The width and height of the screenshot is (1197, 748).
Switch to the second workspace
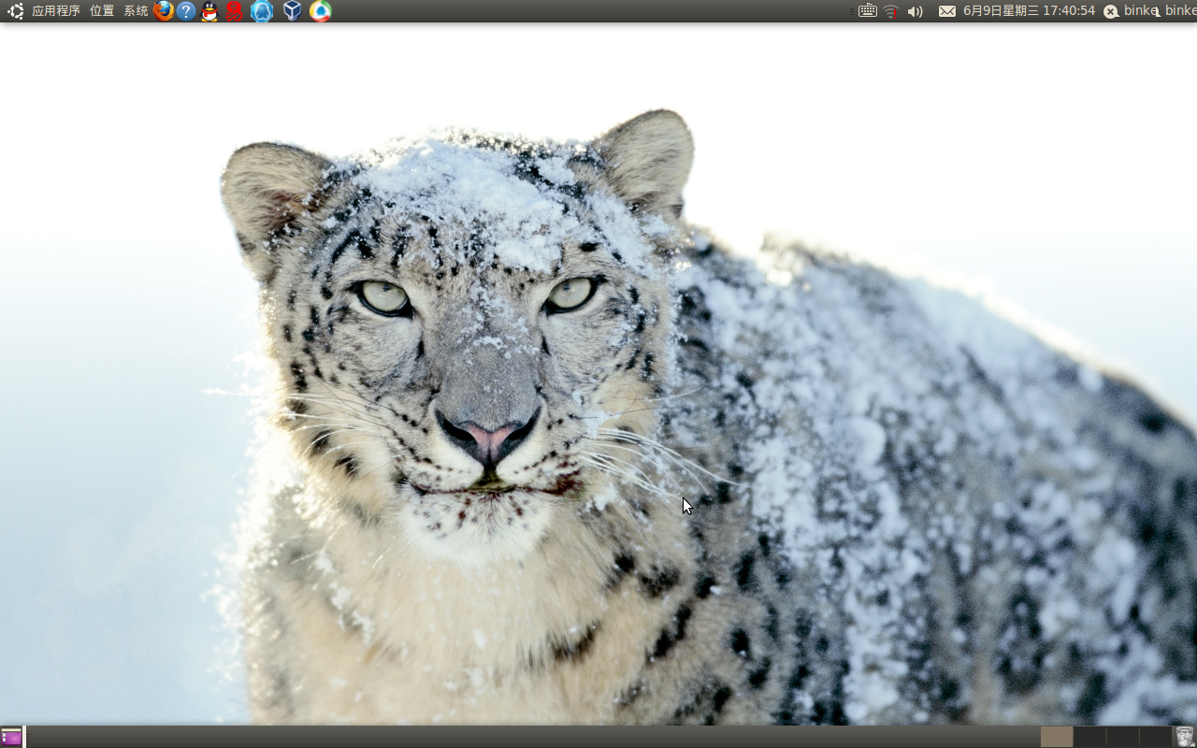(1089, 737)
